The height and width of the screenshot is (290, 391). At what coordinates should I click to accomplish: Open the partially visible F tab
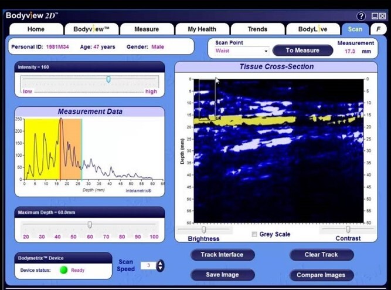click(379, 29)
